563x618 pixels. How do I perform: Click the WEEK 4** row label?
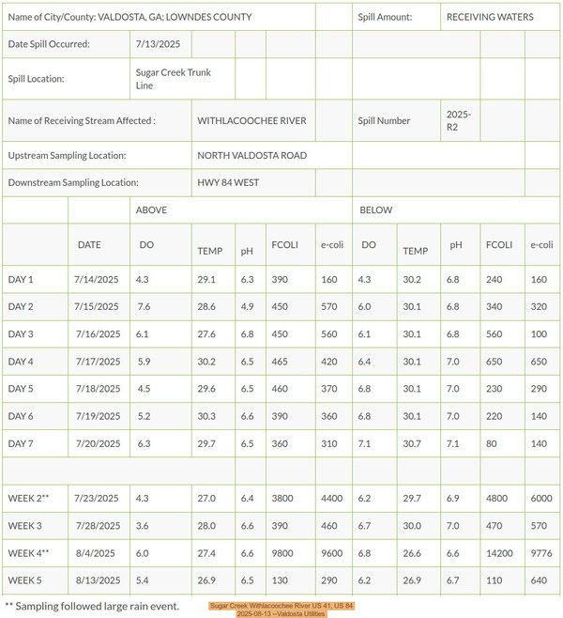(28, 553)
